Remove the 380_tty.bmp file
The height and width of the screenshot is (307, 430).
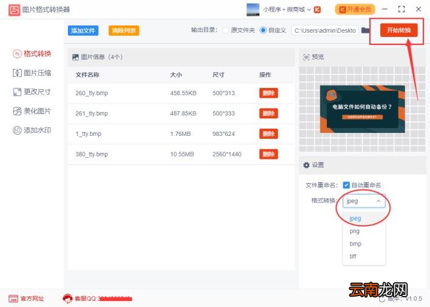pos(269,154)
